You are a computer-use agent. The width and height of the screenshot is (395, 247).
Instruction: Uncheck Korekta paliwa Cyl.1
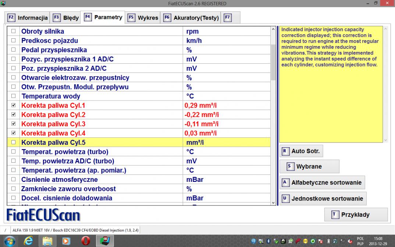tap(13, 105)
